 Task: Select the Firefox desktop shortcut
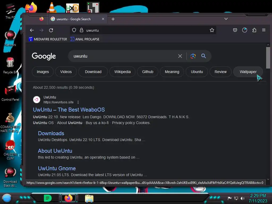(x=31, y=7)
